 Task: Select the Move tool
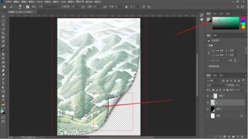[x=3, y=16]
